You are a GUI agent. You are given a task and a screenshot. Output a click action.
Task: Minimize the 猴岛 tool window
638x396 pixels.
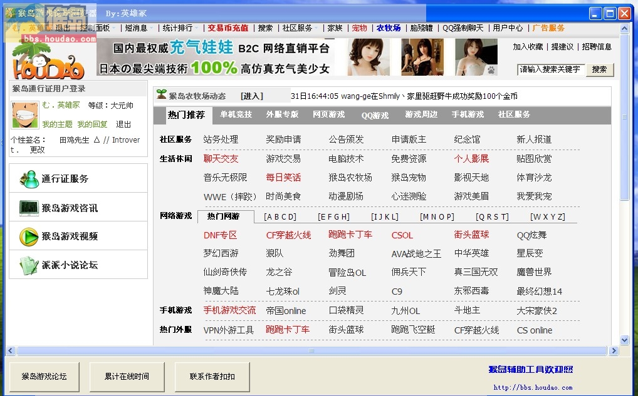(x=595, y=13)
